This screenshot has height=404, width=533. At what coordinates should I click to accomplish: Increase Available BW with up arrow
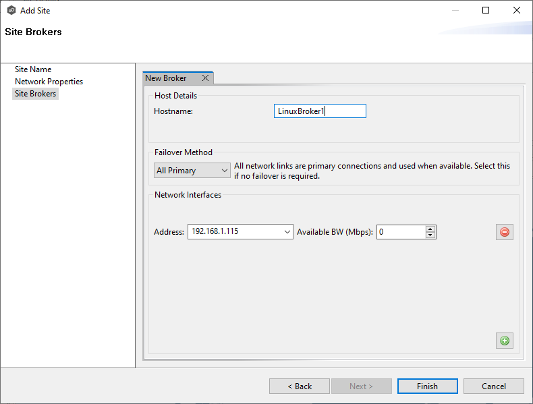coord(430,229)
